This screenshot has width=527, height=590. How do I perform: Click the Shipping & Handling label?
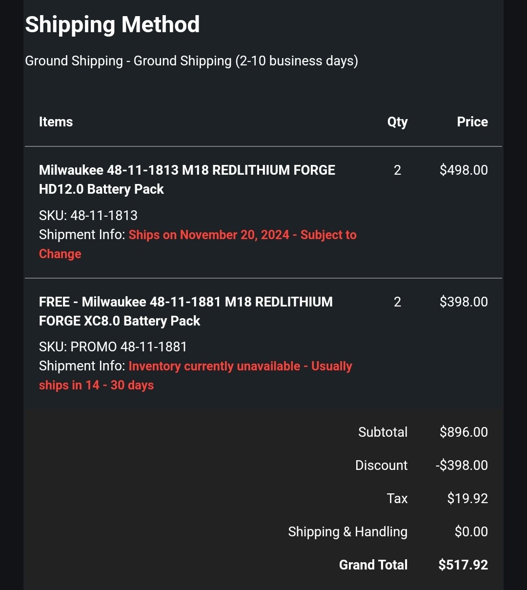(347, 531)
